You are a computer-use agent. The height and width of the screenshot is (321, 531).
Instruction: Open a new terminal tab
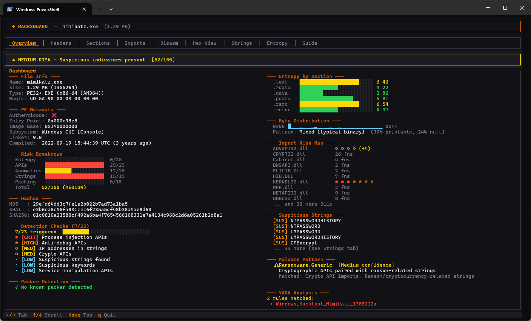100,9
